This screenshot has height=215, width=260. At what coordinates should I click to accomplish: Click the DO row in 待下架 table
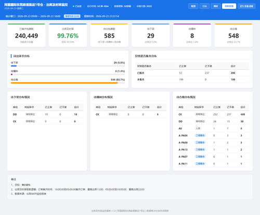(47, 115)
